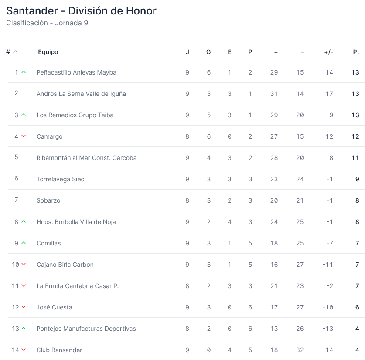Open Andros La Serna Valle de Iguña team
Viewport: 365px width, 360px height.
81,94
